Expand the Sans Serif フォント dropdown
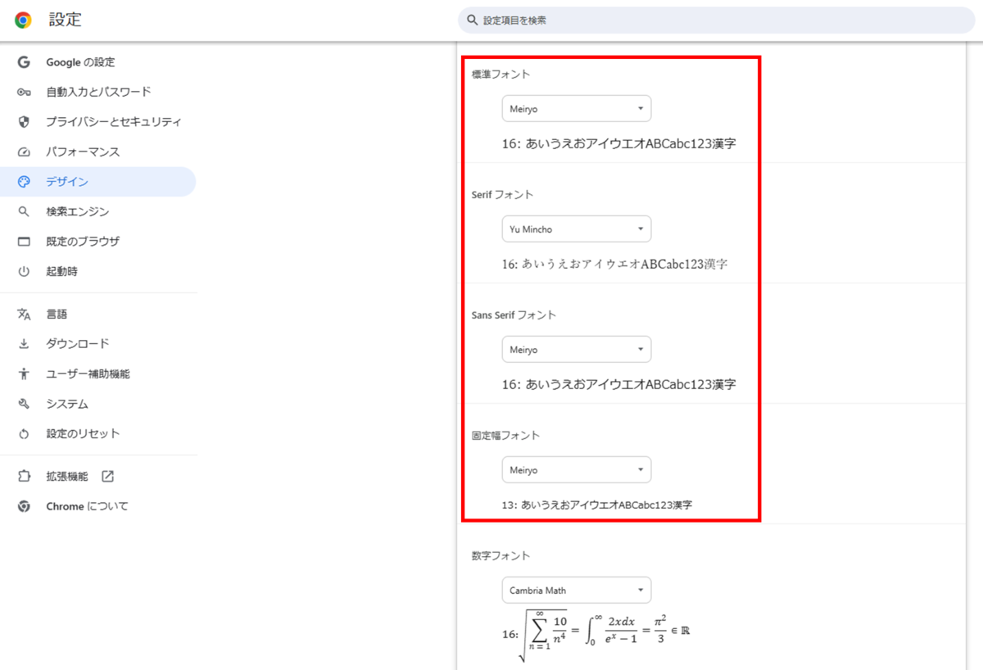The image size is (983, 670). pyautogui.click(x=576, y=350)
